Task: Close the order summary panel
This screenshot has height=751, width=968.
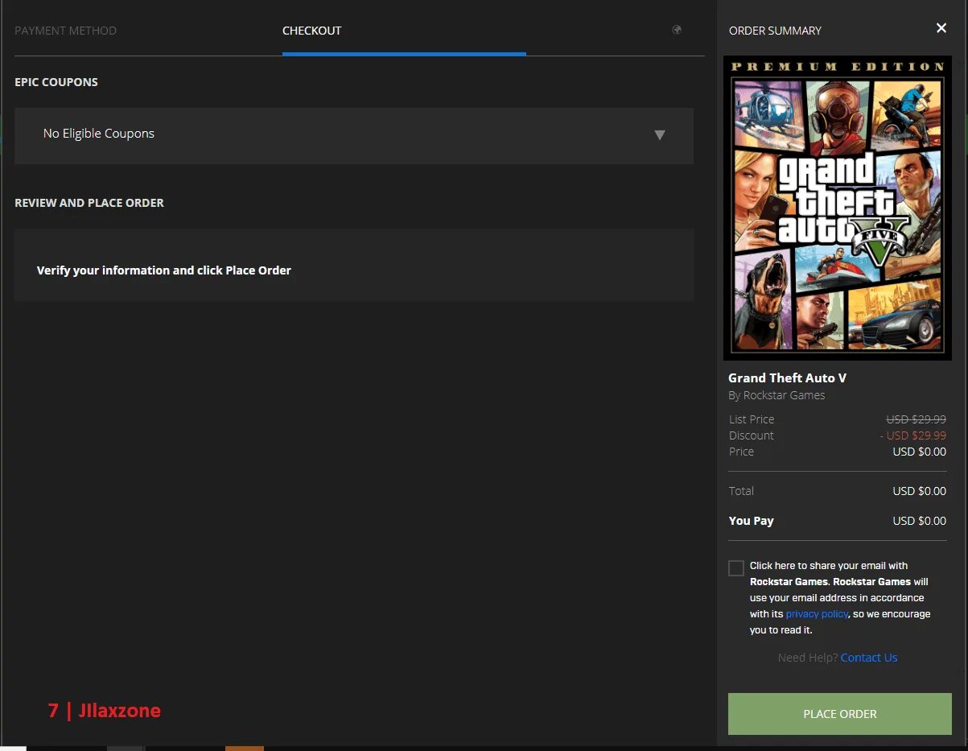Action: coord(941,29)
